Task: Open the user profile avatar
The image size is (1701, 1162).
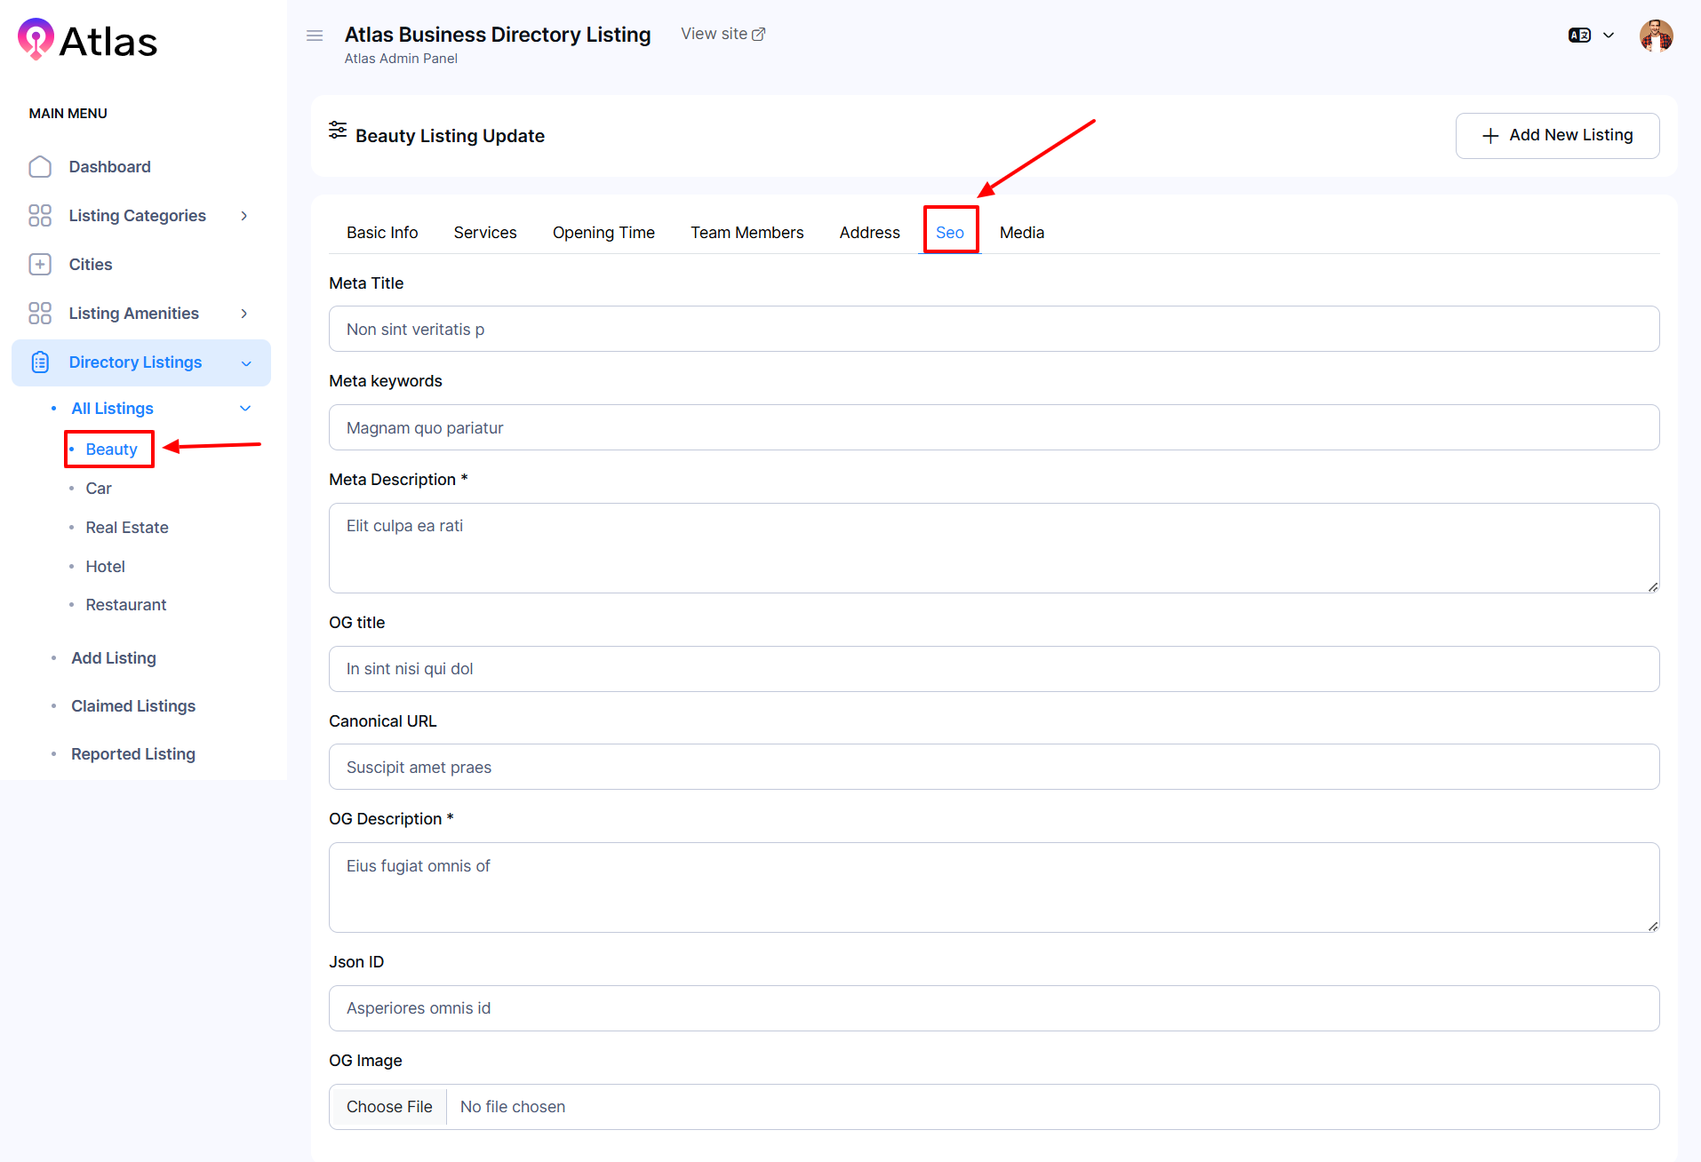Action: tap(1656, 36)
